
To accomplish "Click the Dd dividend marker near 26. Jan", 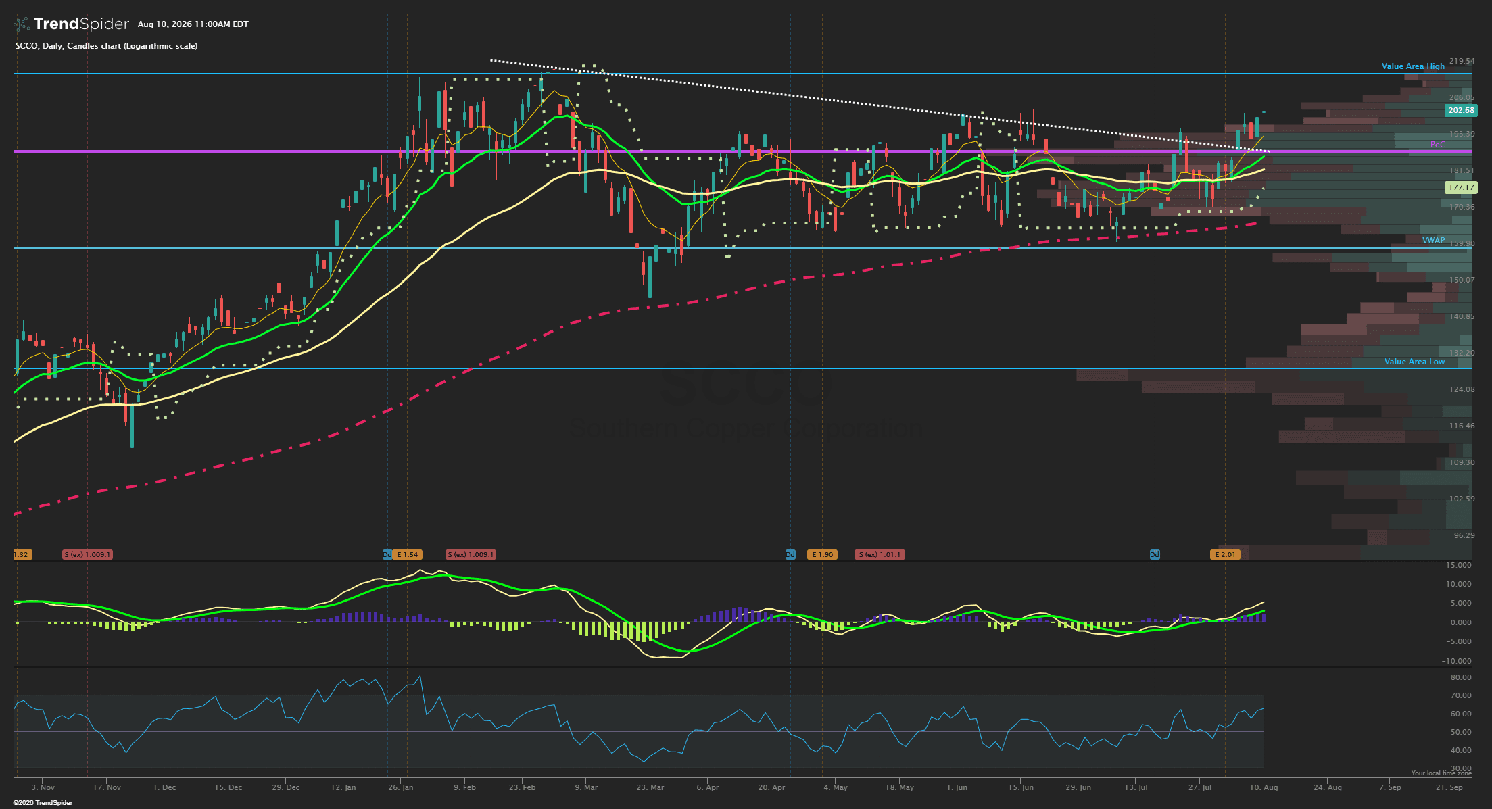I will click(387, 555).
